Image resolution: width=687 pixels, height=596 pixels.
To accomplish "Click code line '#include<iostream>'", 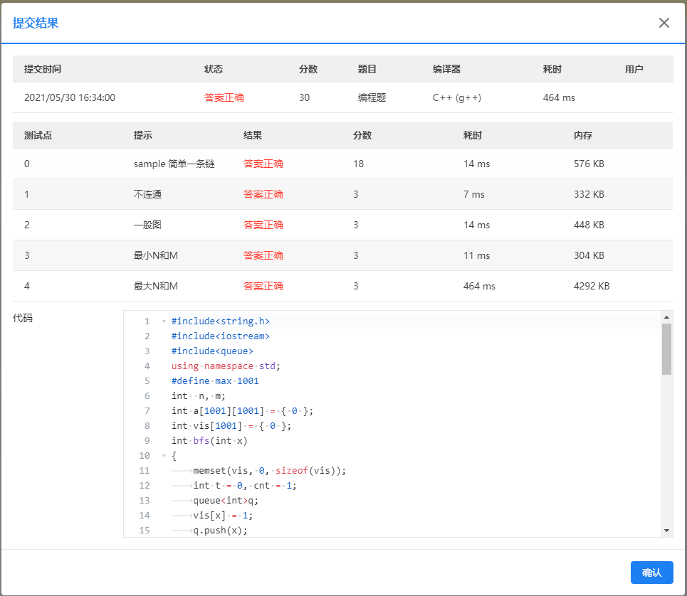I will coord(221,336).
